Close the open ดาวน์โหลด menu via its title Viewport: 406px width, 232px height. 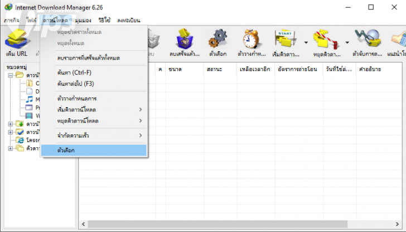click(x=55, y=20)
